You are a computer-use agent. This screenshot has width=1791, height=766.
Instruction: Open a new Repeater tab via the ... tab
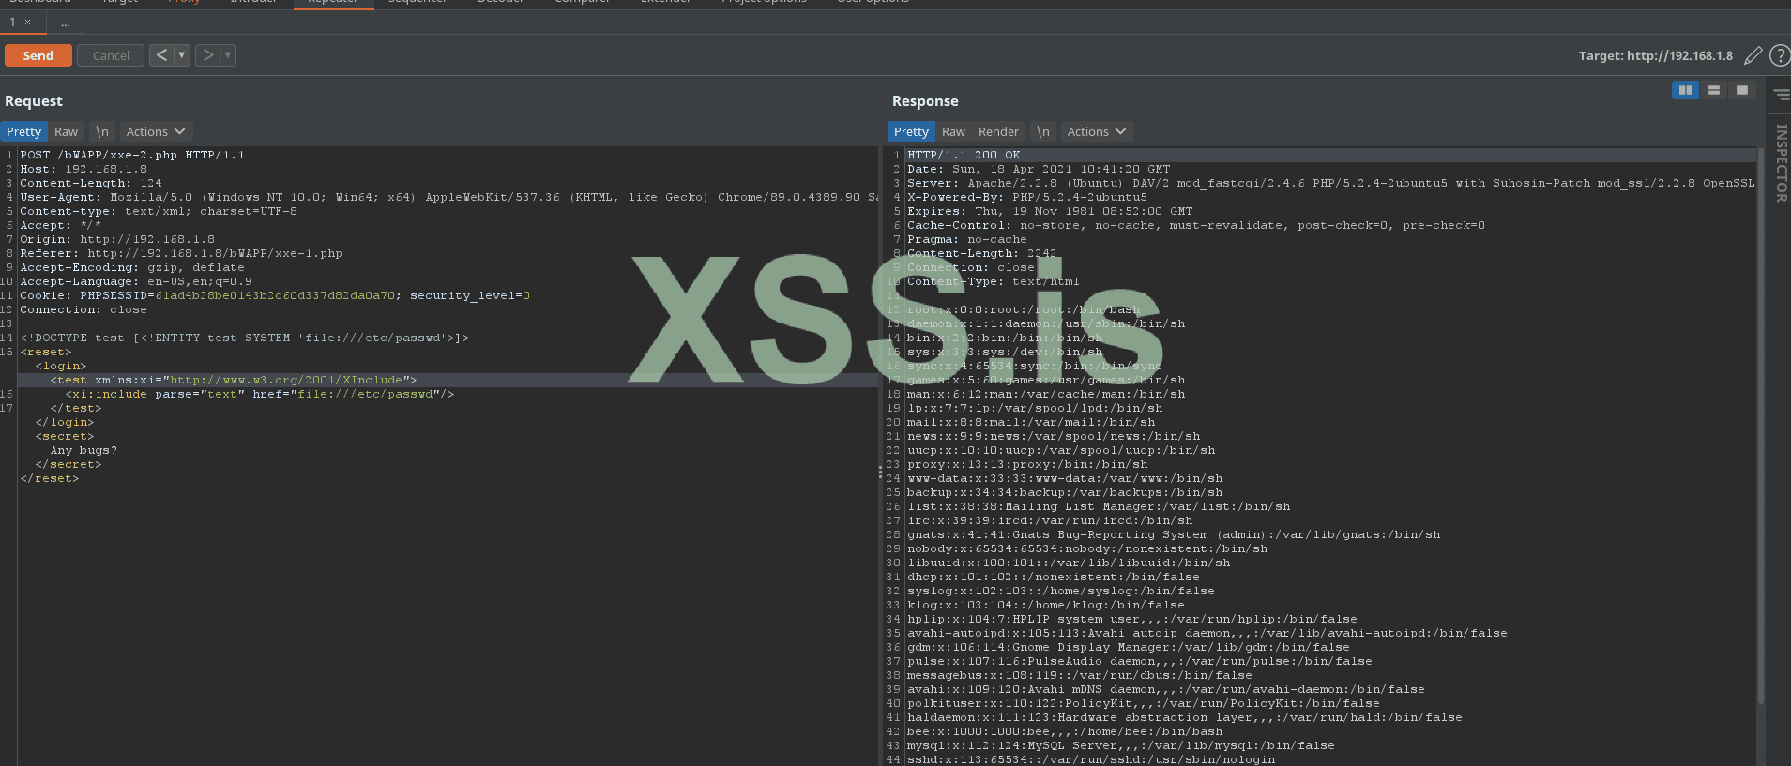tap(66, 22)
